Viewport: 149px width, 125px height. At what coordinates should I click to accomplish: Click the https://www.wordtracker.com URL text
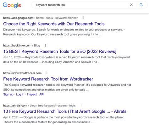(22, 73)
